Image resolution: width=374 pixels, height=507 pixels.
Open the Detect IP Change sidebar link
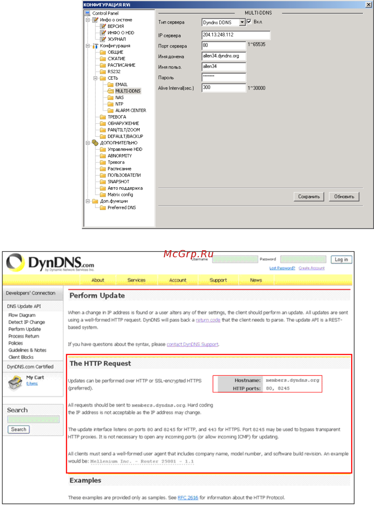pos(27,322)
